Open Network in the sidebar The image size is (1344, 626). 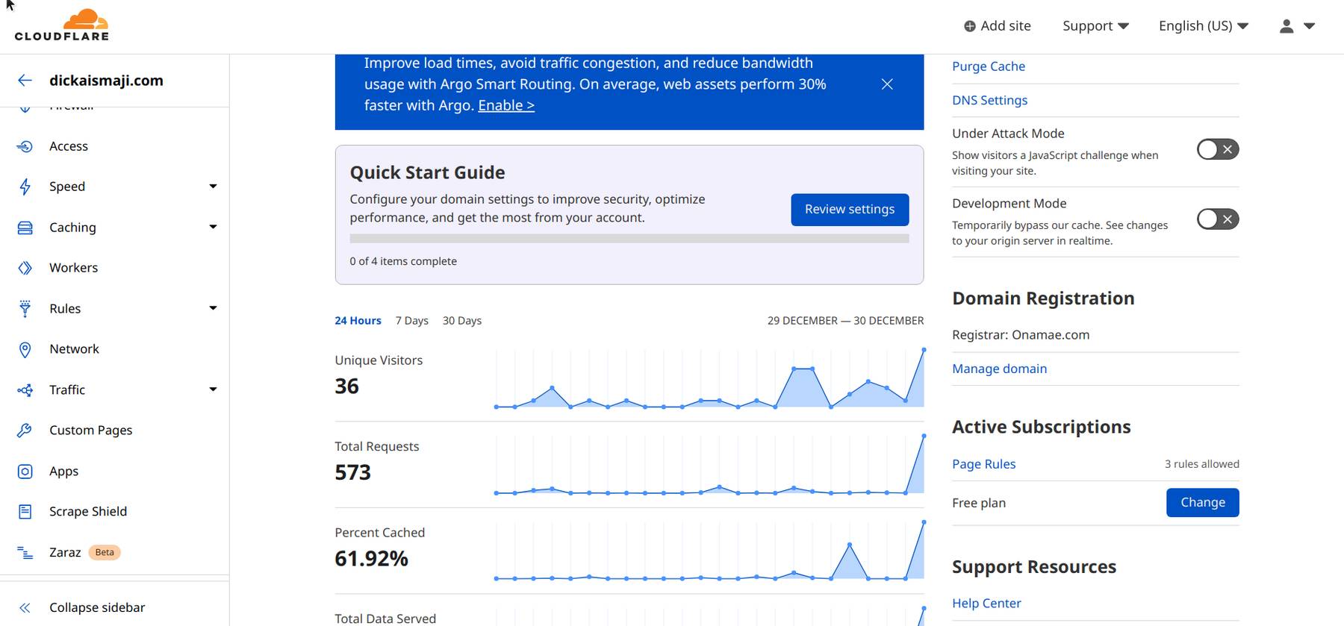(x=74, y=349)
